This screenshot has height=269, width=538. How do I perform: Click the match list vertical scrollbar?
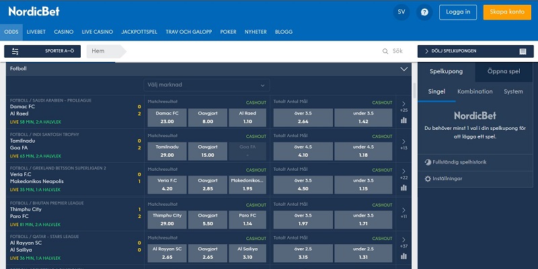[414, 91]
